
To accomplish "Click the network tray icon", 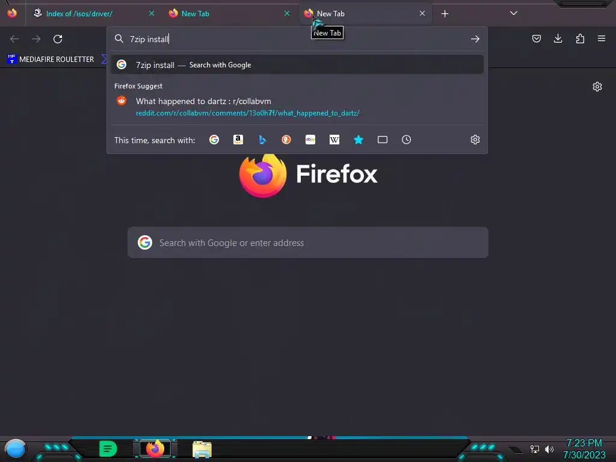I will (534, 449).
